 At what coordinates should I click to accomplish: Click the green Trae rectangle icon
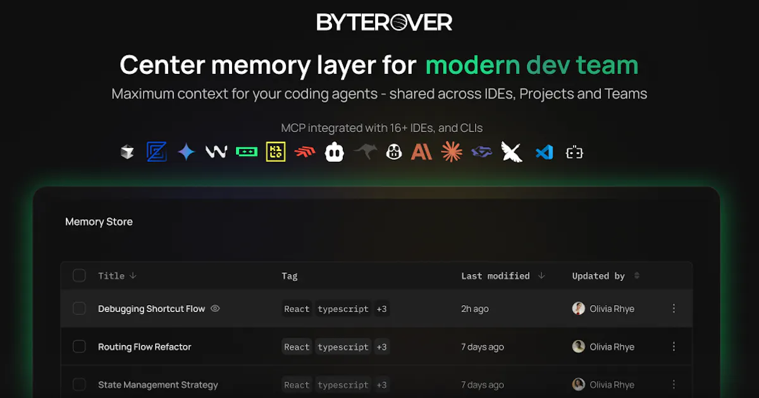(x=247, y=152)
